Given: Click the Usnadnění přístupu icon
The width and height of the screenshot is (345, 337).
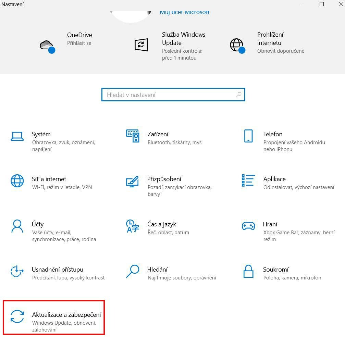Looking at the screenshot, I should tap(17, 271).
